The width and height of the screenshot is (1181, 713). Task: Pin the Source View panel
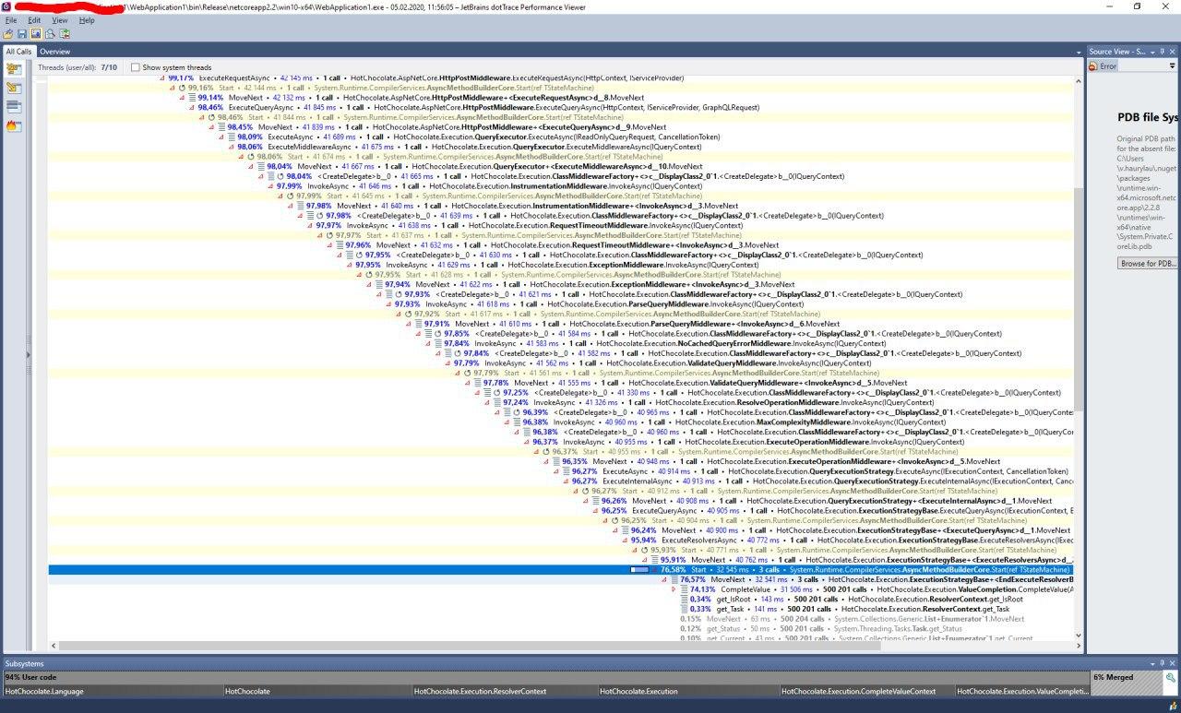[1163, 52]
